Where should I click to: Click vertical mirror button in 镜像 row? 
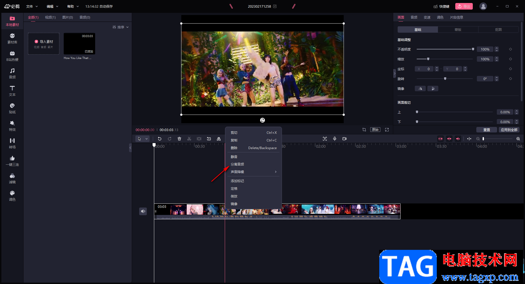433,88
